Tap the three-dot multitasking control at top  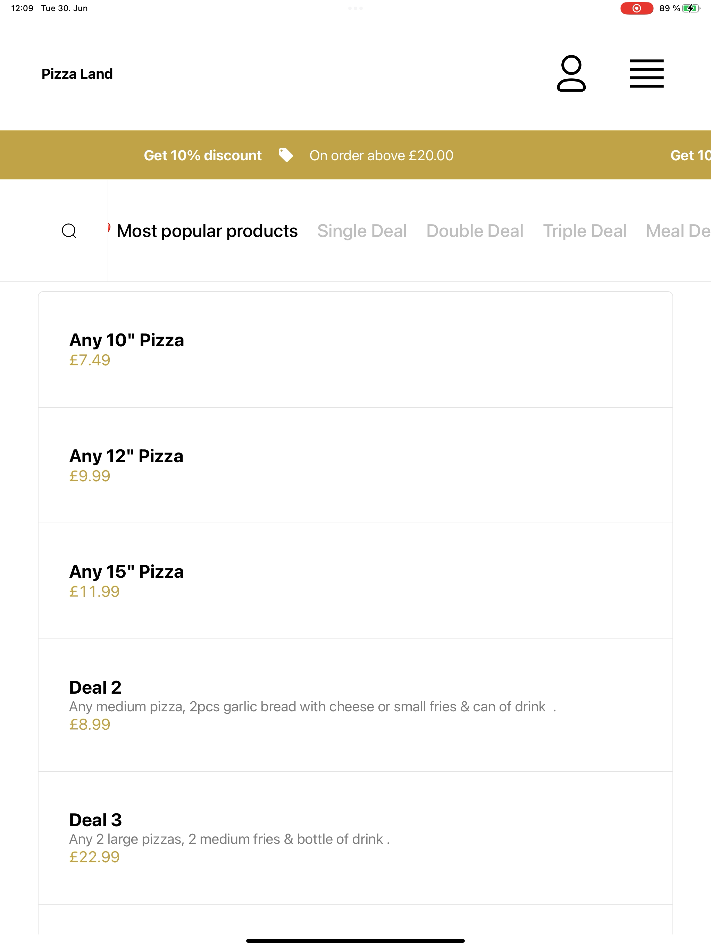click(355, 8)
